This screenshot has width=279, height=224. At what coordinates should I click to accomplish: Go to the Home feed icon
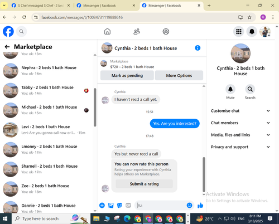tap(107, 32)
